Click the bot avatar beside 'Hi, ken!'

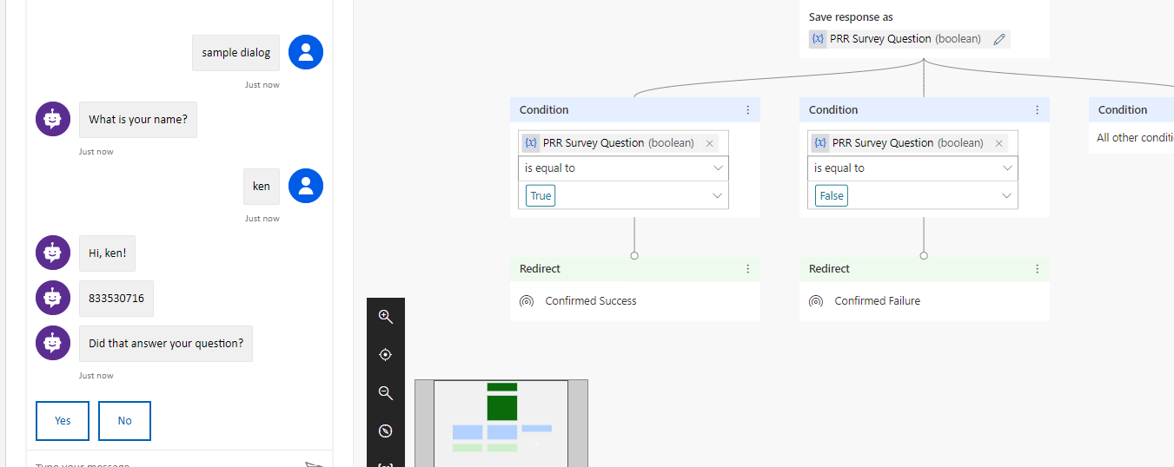coord(53,253)
